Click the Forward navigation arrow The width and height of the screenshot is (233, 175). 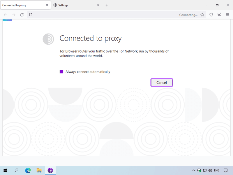pyautogui.click(x=13, y=15)
